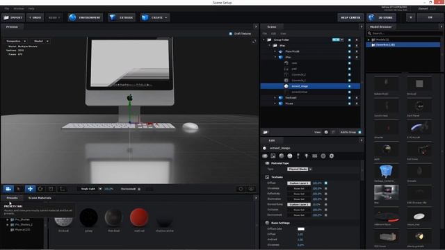
Task: Select the Favorites folder in Model Browser
Action: click(x=403, y=44)
